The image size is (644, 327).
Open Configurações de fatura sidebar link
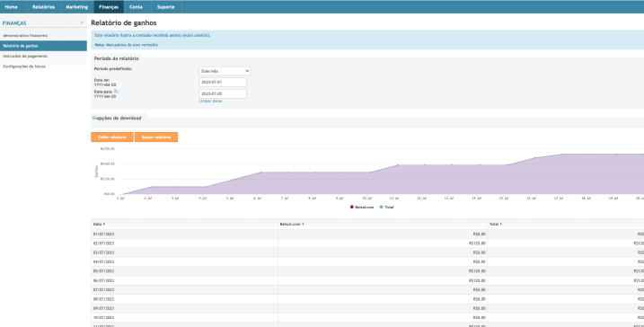point(24,66)
